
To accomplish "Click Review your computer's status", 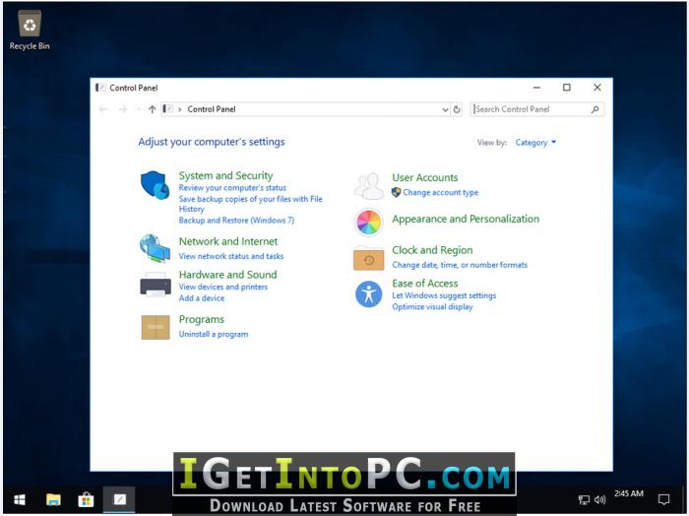I will pos(232,188).
